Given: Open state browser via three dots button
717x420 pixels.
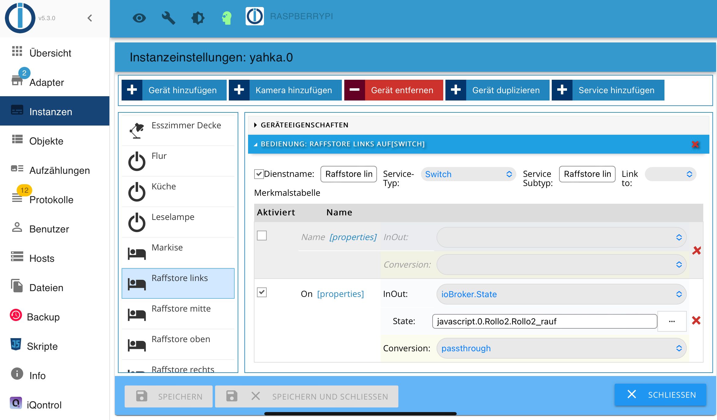Looking at the screenshot, I should pyautogui.click(x=672, y=321).
